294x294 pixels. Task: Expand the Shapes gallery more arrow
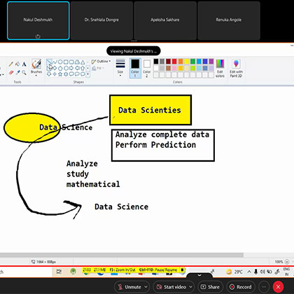88,73
